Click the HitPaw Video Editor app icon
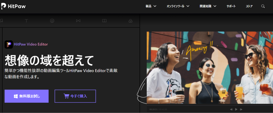 pyautogui.click(x=9, y=44)
